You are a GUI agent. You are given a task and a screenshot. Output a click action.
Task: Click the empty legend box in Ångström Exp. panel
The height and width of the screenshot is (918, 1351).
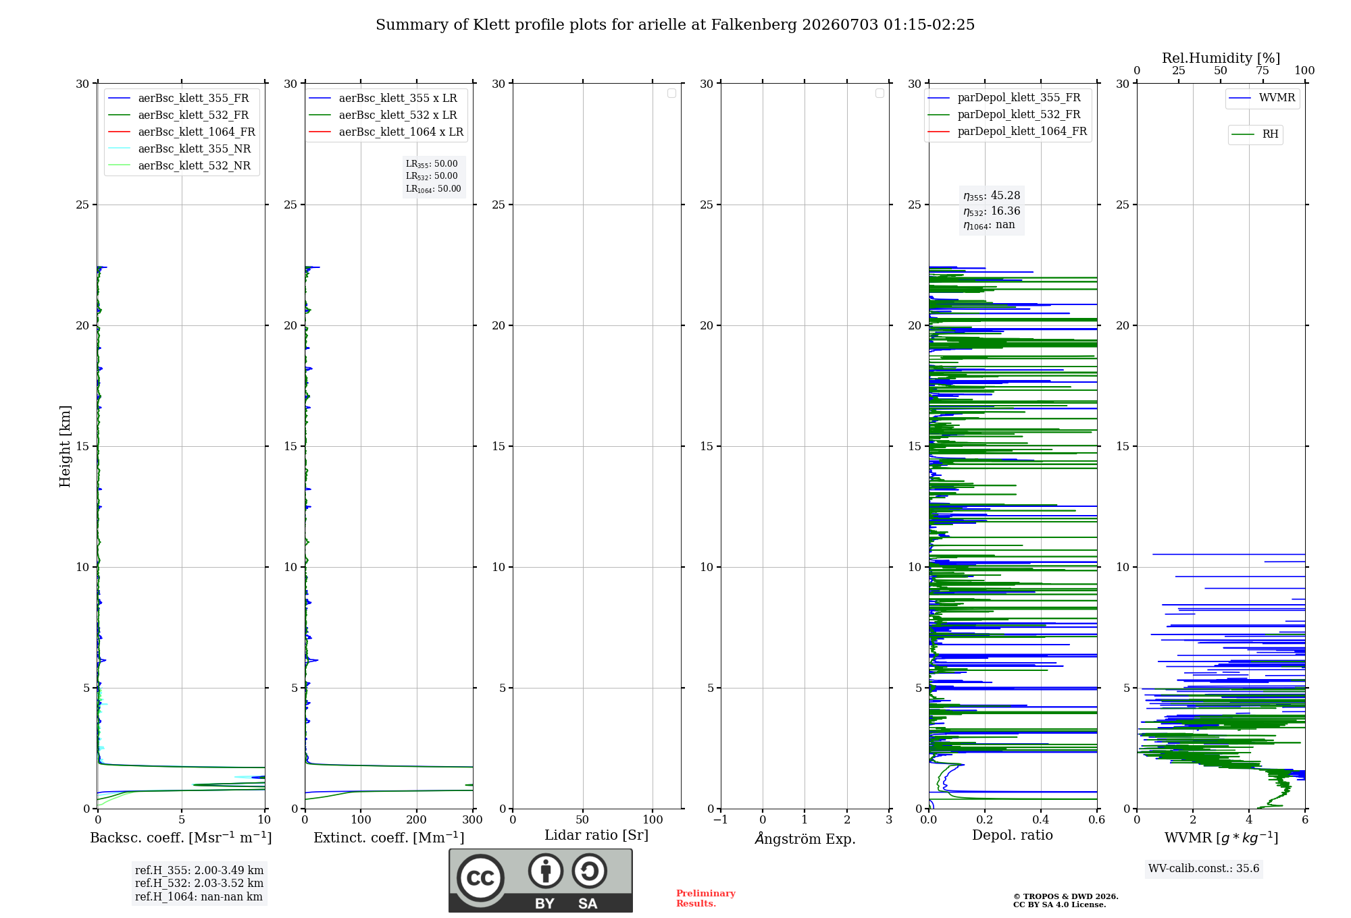click(880, 93)
